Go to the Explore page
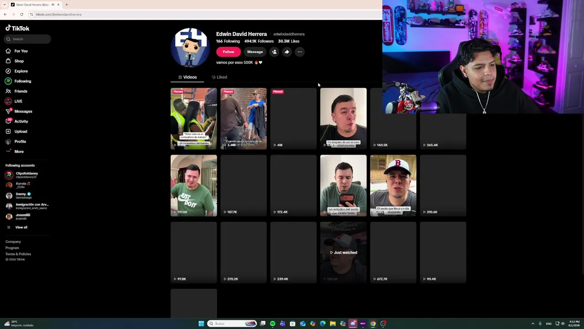Viewport: 584px width, 329px height. (17, 71)
